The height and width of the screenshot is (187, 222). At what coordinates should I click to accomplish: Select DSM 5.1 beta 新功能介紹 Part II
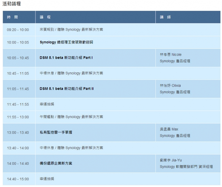(67, 89)
